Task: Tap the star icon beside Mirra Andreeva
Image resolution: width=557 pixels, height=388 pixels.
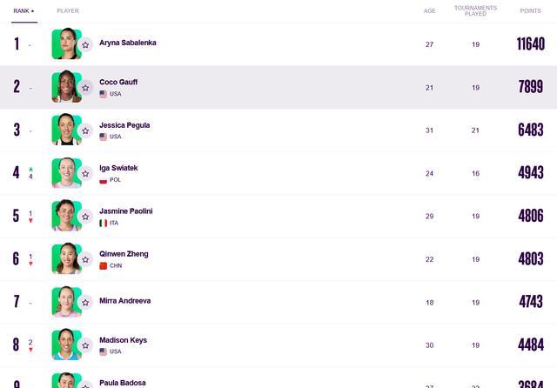Action: [85, 303]
